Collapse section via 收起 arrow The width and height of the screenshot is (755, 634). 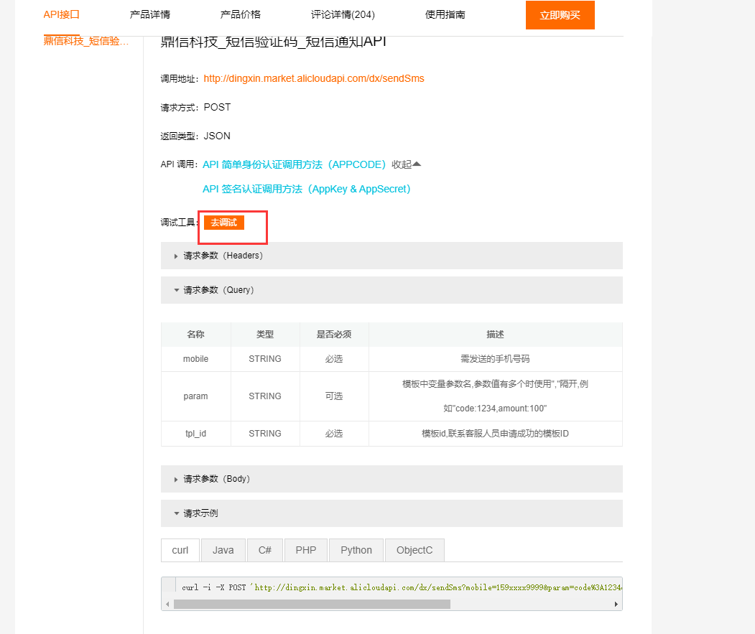point(407,164)
